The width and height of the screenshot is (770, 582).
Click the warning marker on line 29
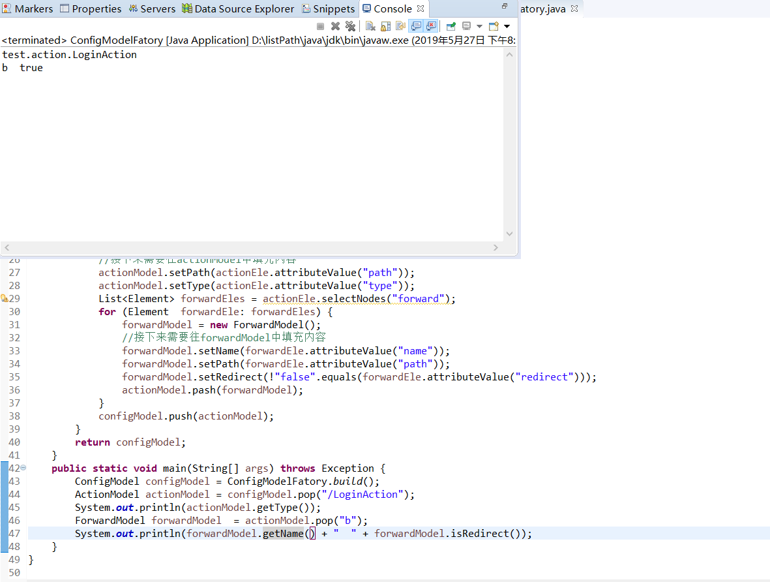pos(5,298)
